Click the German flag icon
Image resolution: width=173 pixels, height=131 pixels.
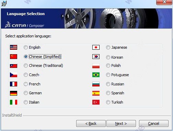coord(13,93)
